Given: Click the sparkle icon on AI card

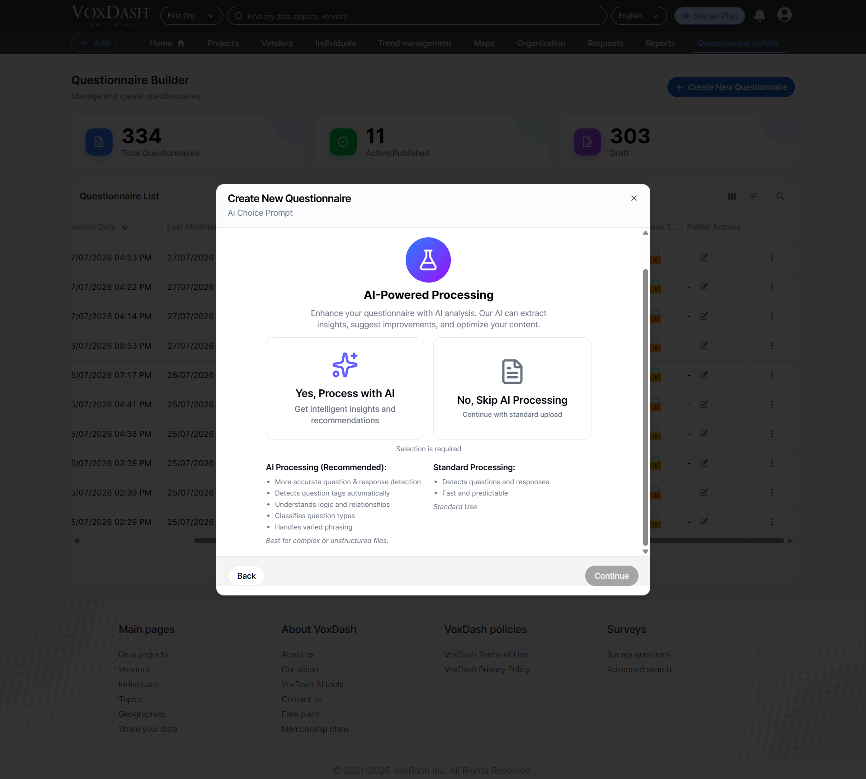Looking at the screenshot, I should (x=345, y=365).
